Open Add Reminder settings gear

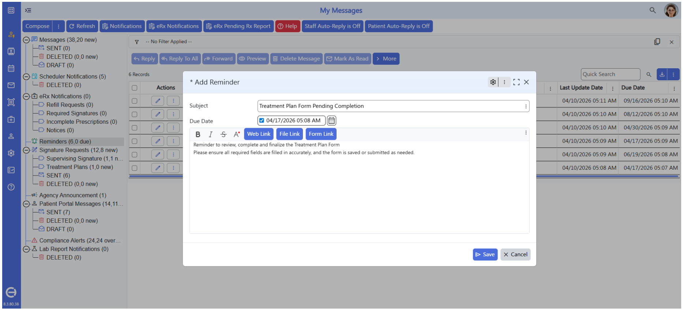pyautogui.click(x=493, y=82)
